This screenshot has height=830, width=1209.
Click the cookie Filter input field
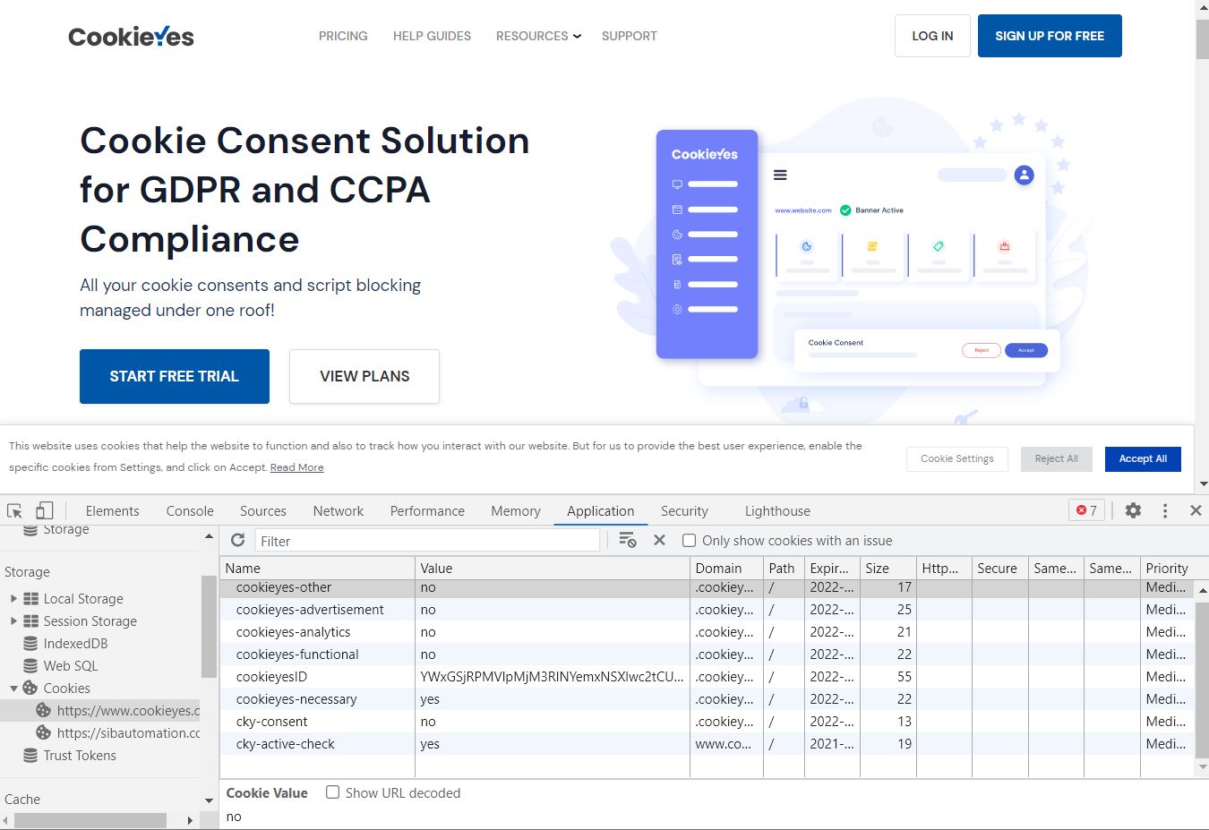pos(427,541)
